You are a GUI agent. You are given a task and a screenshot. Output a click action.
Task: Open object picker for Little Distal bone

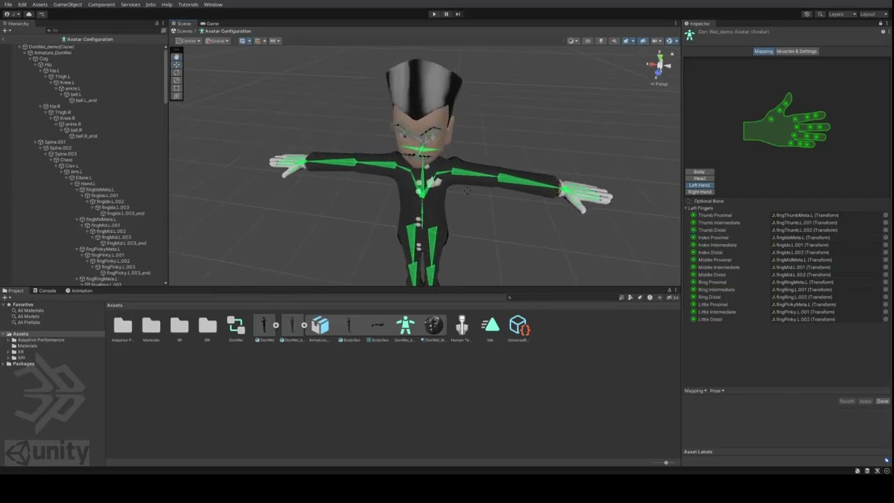[886, 319]
